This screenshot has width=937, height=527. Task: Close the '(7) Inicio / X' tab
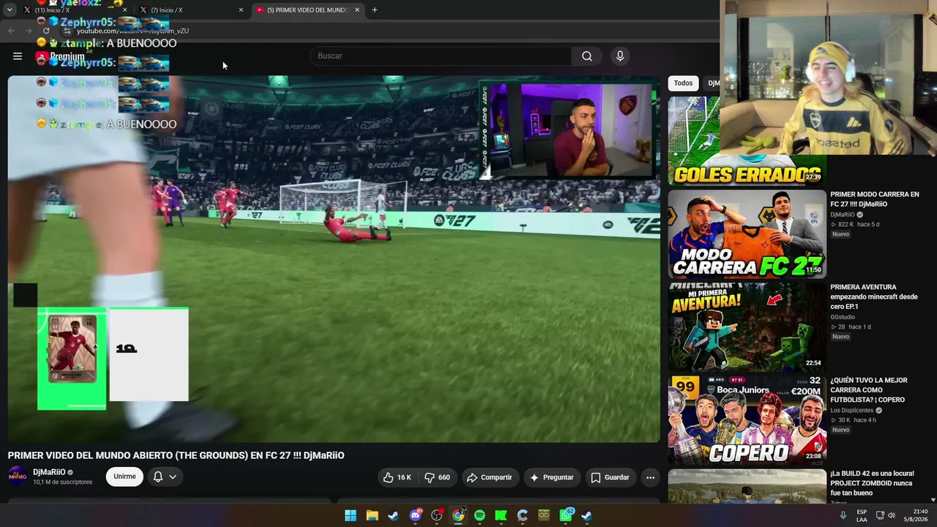(241, 10)
